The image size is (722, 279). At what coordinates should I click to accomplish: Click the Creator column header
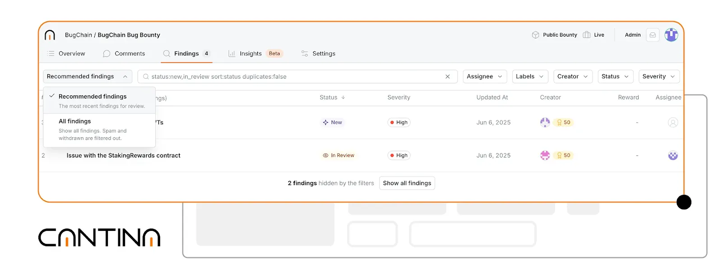point(551,97)
